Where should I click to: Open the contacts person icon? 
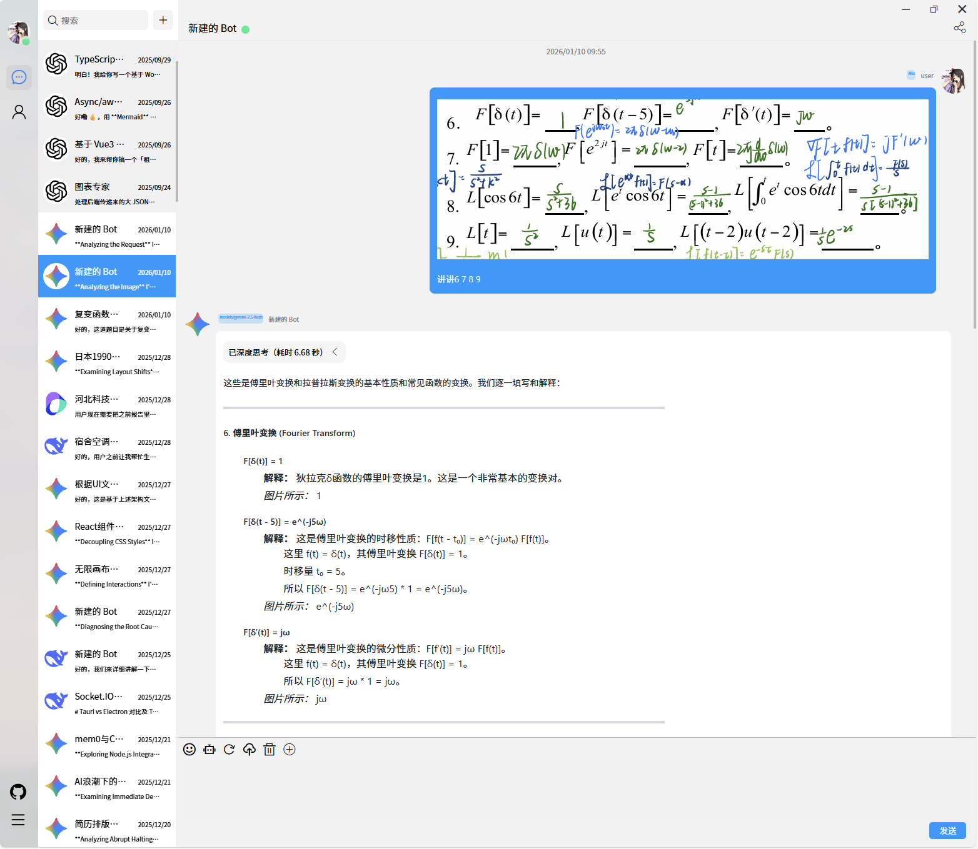coord(19,112)
